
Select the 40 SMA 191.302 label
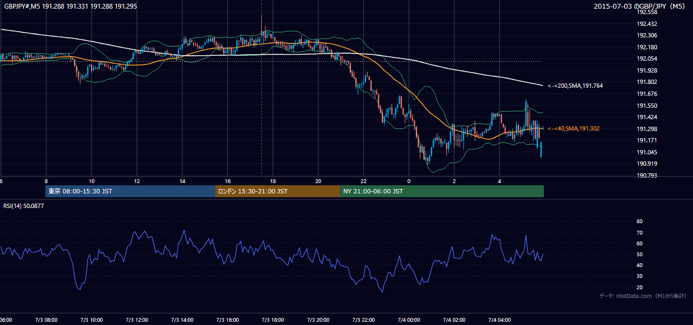[574, 128]
